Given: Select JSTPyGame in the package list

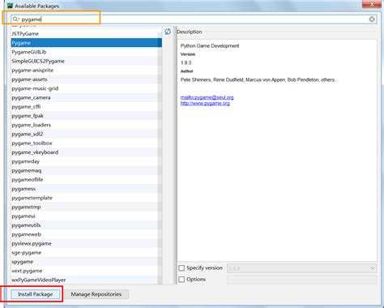Looking at the screenshot, I should tap(87, 33).
